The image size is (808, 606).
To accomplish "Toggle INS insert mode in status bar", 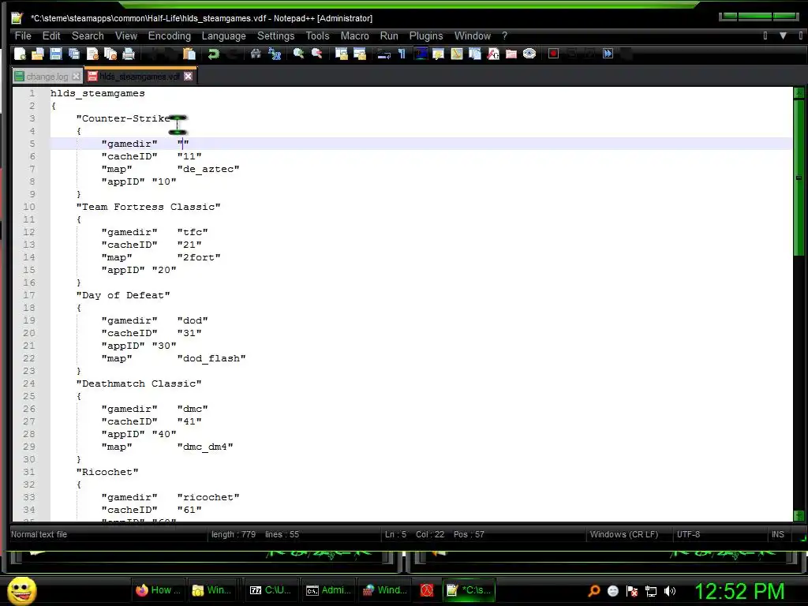I will tap(777, 534).
